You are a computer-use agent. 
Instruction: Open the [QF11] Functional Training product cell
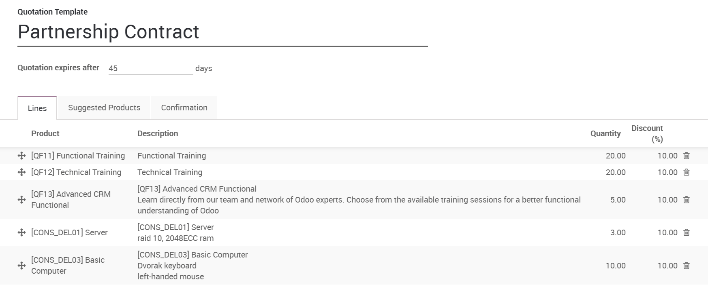click(78, 156)
